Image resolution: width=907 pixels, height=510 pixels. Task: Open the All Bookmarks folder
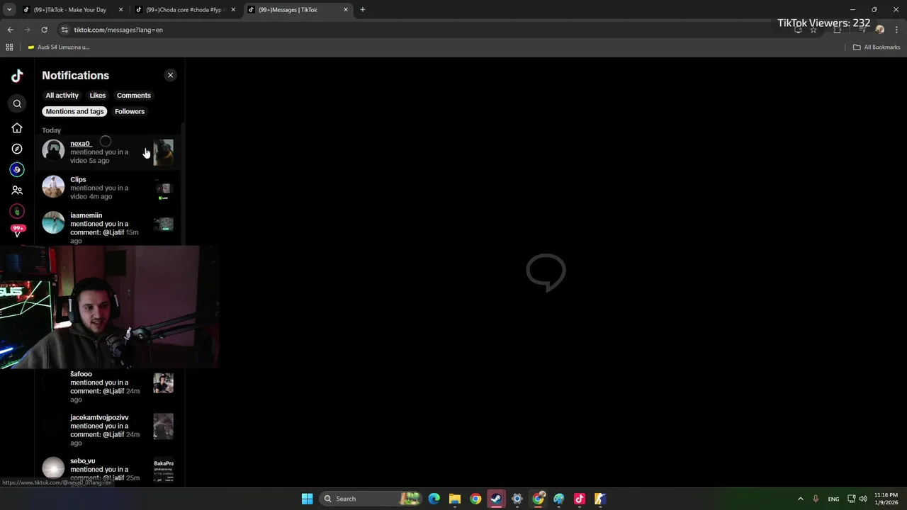877,47
